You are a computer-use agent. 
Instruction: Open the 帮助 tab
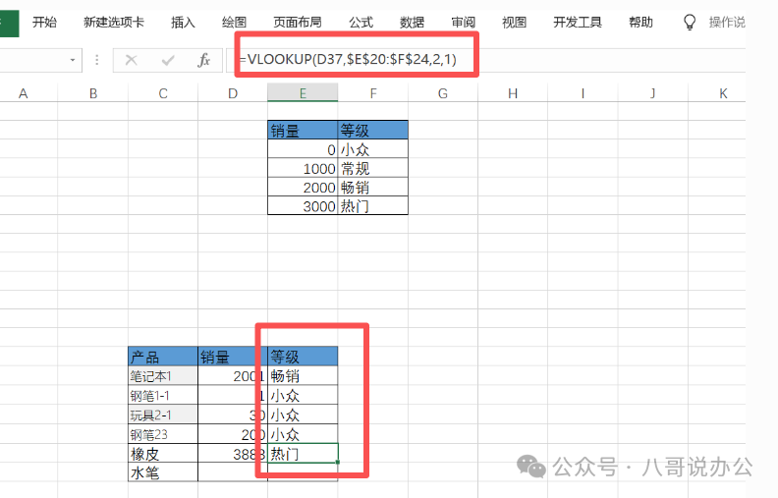640,23
